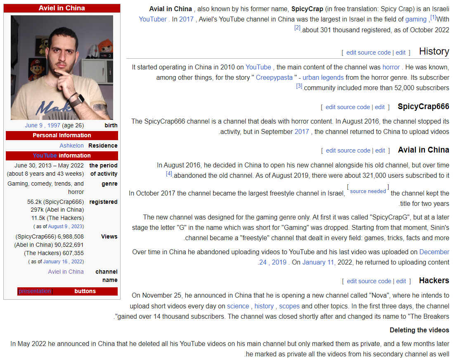Click plain 'edit' link beside Avial in China heading
This screenshot has height=358, width=462.
point(380,150)
